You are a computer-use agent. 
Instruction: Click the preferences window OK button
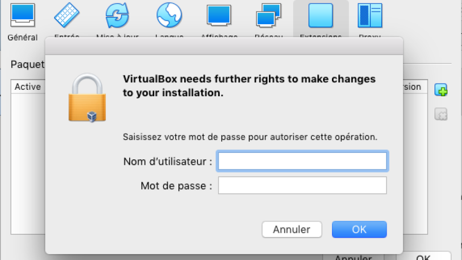click(423, 257)
